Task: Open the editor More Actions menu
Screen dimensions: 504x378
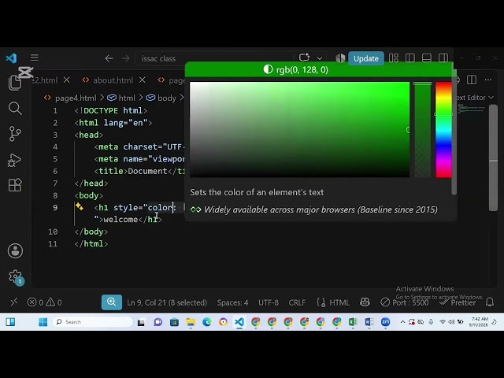Action: (488, 80)
